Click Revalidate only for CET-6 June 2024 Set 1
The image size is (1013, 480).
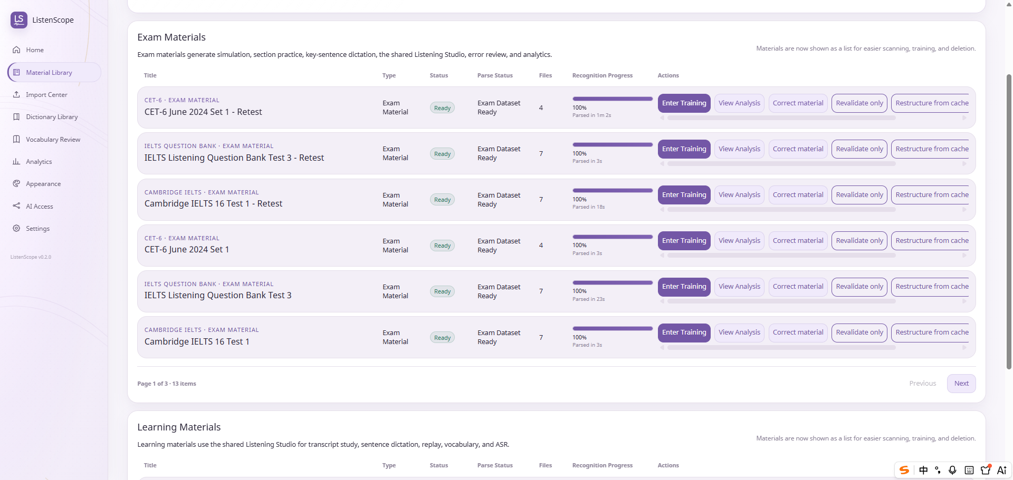point(859,241)
